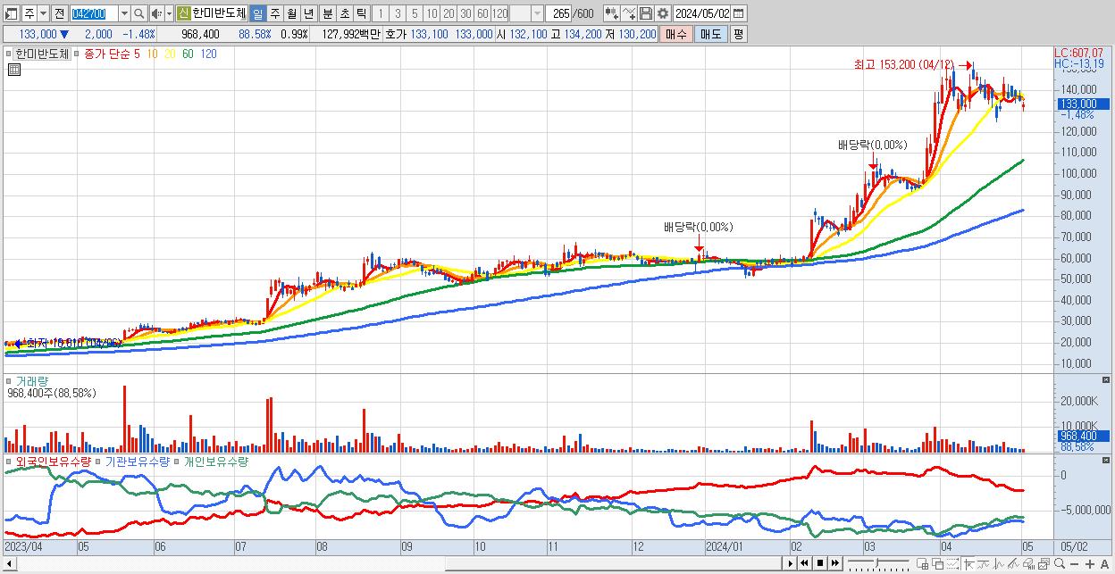
Task: Click the plus zoom-in icon
Action: pos(1089,563)
